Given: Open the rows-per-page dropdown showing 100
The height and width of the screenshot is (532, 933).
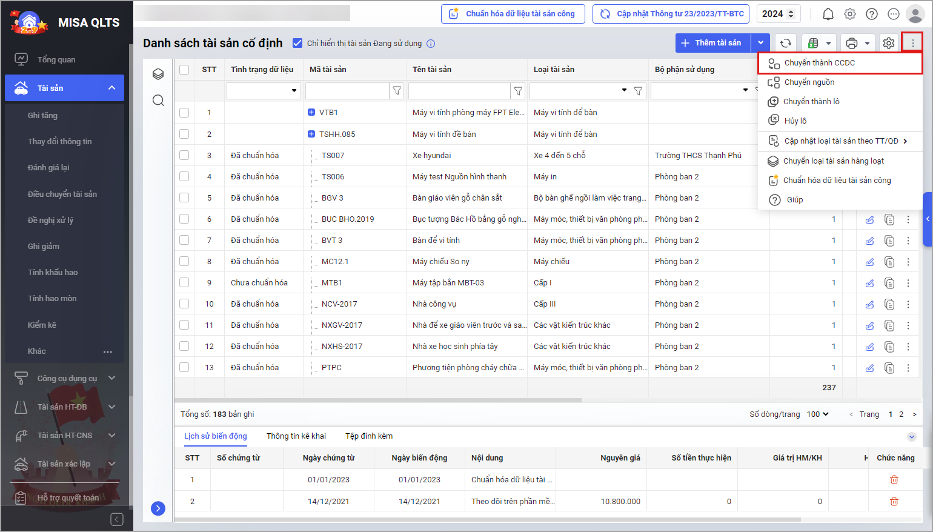Looking at the screenshot, I should pyautogui.click(x=817, y=414).
